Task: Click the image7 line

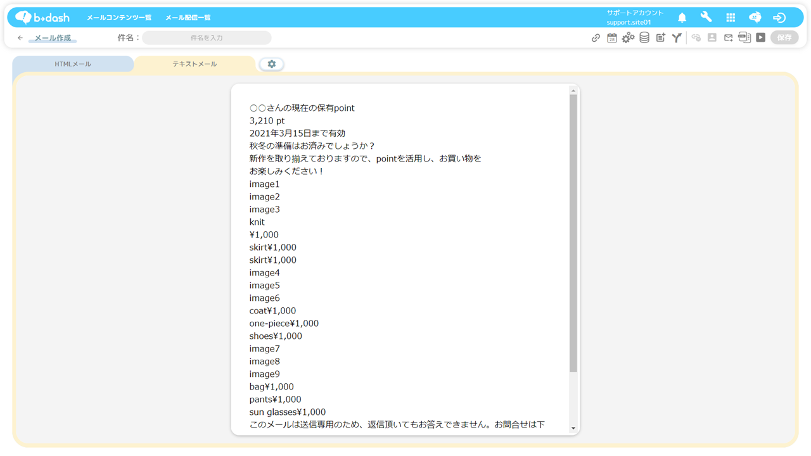Action: click(x=264, y=349)
